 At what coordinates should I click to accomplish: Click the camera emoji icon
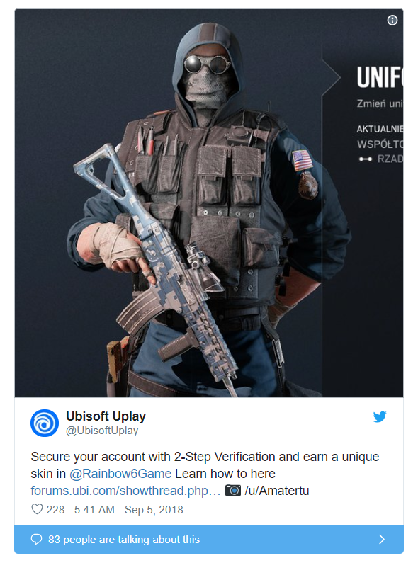pyautogui.click(x=232, y=490)
